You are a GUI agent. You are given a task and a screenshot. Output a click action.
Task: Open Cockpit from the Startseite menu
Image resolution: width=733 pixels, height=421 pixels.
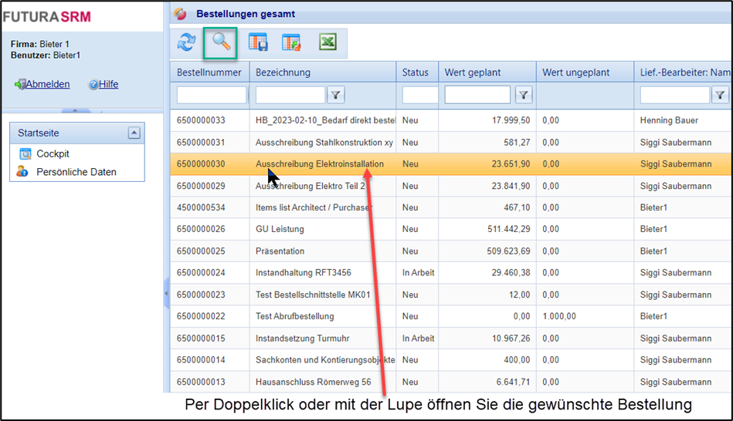(x=53, y=154)
